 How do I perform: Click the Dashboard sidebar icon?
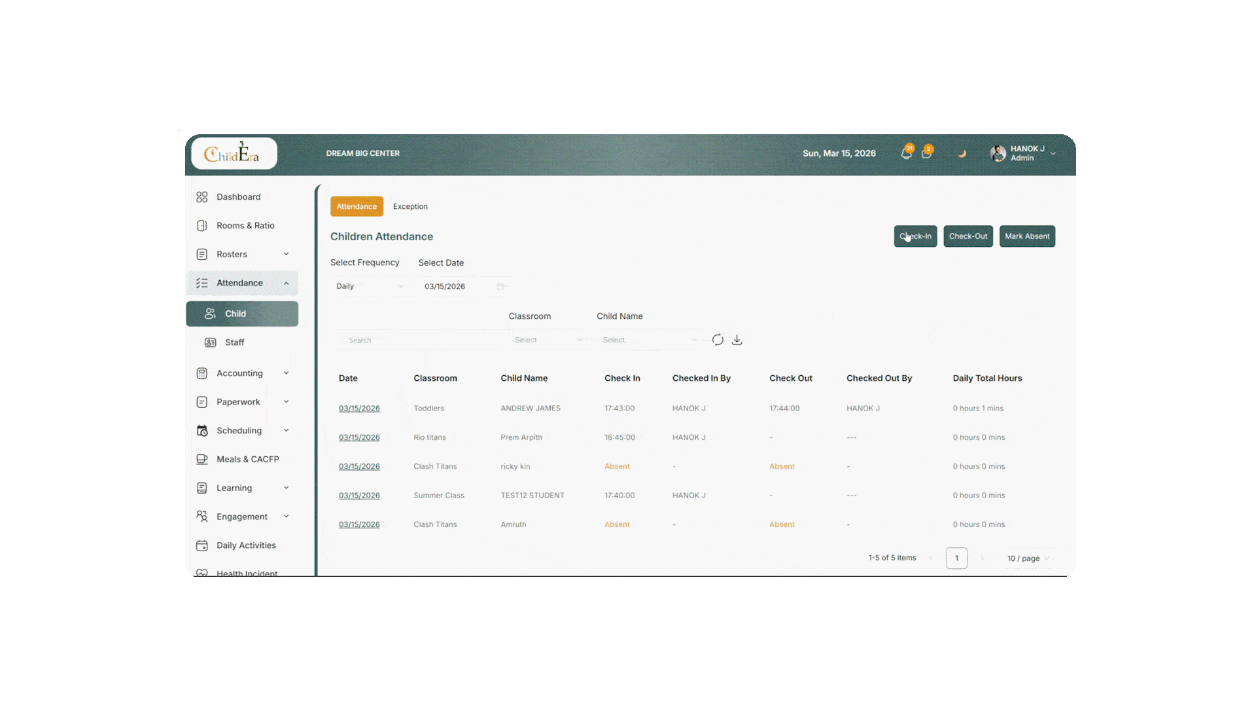(x=202, y=197)
